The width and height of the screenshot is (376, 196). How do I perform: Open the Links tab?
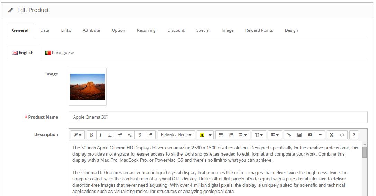point(66,30)
